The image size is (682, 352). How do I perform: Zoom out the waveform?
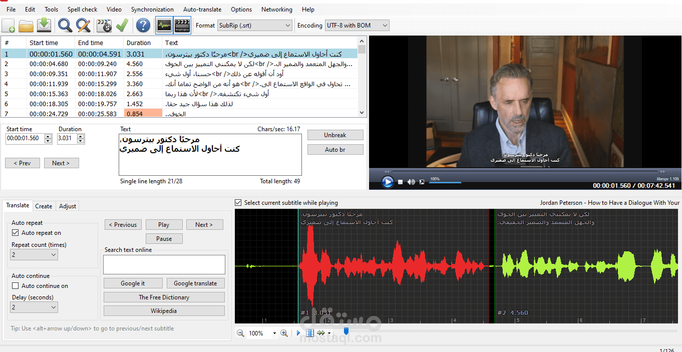coord(240,333)
